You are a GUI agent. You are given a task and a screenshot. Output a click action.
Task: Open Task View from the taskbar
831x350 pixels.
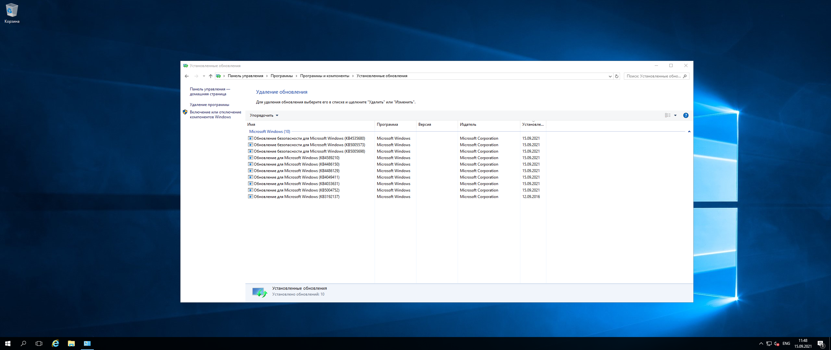(x=39, y=344)
